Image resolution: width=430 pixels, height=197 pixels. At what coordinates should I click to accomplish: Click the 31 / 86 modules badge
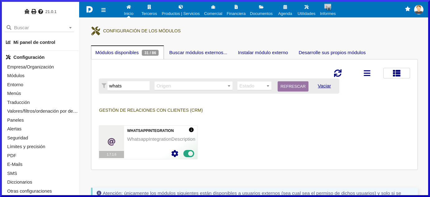coord(150,53)
